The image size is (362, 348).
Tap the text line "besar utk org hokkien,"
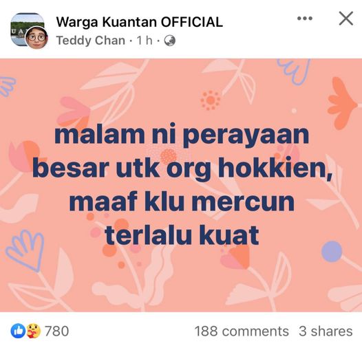[x=182, y=168]
